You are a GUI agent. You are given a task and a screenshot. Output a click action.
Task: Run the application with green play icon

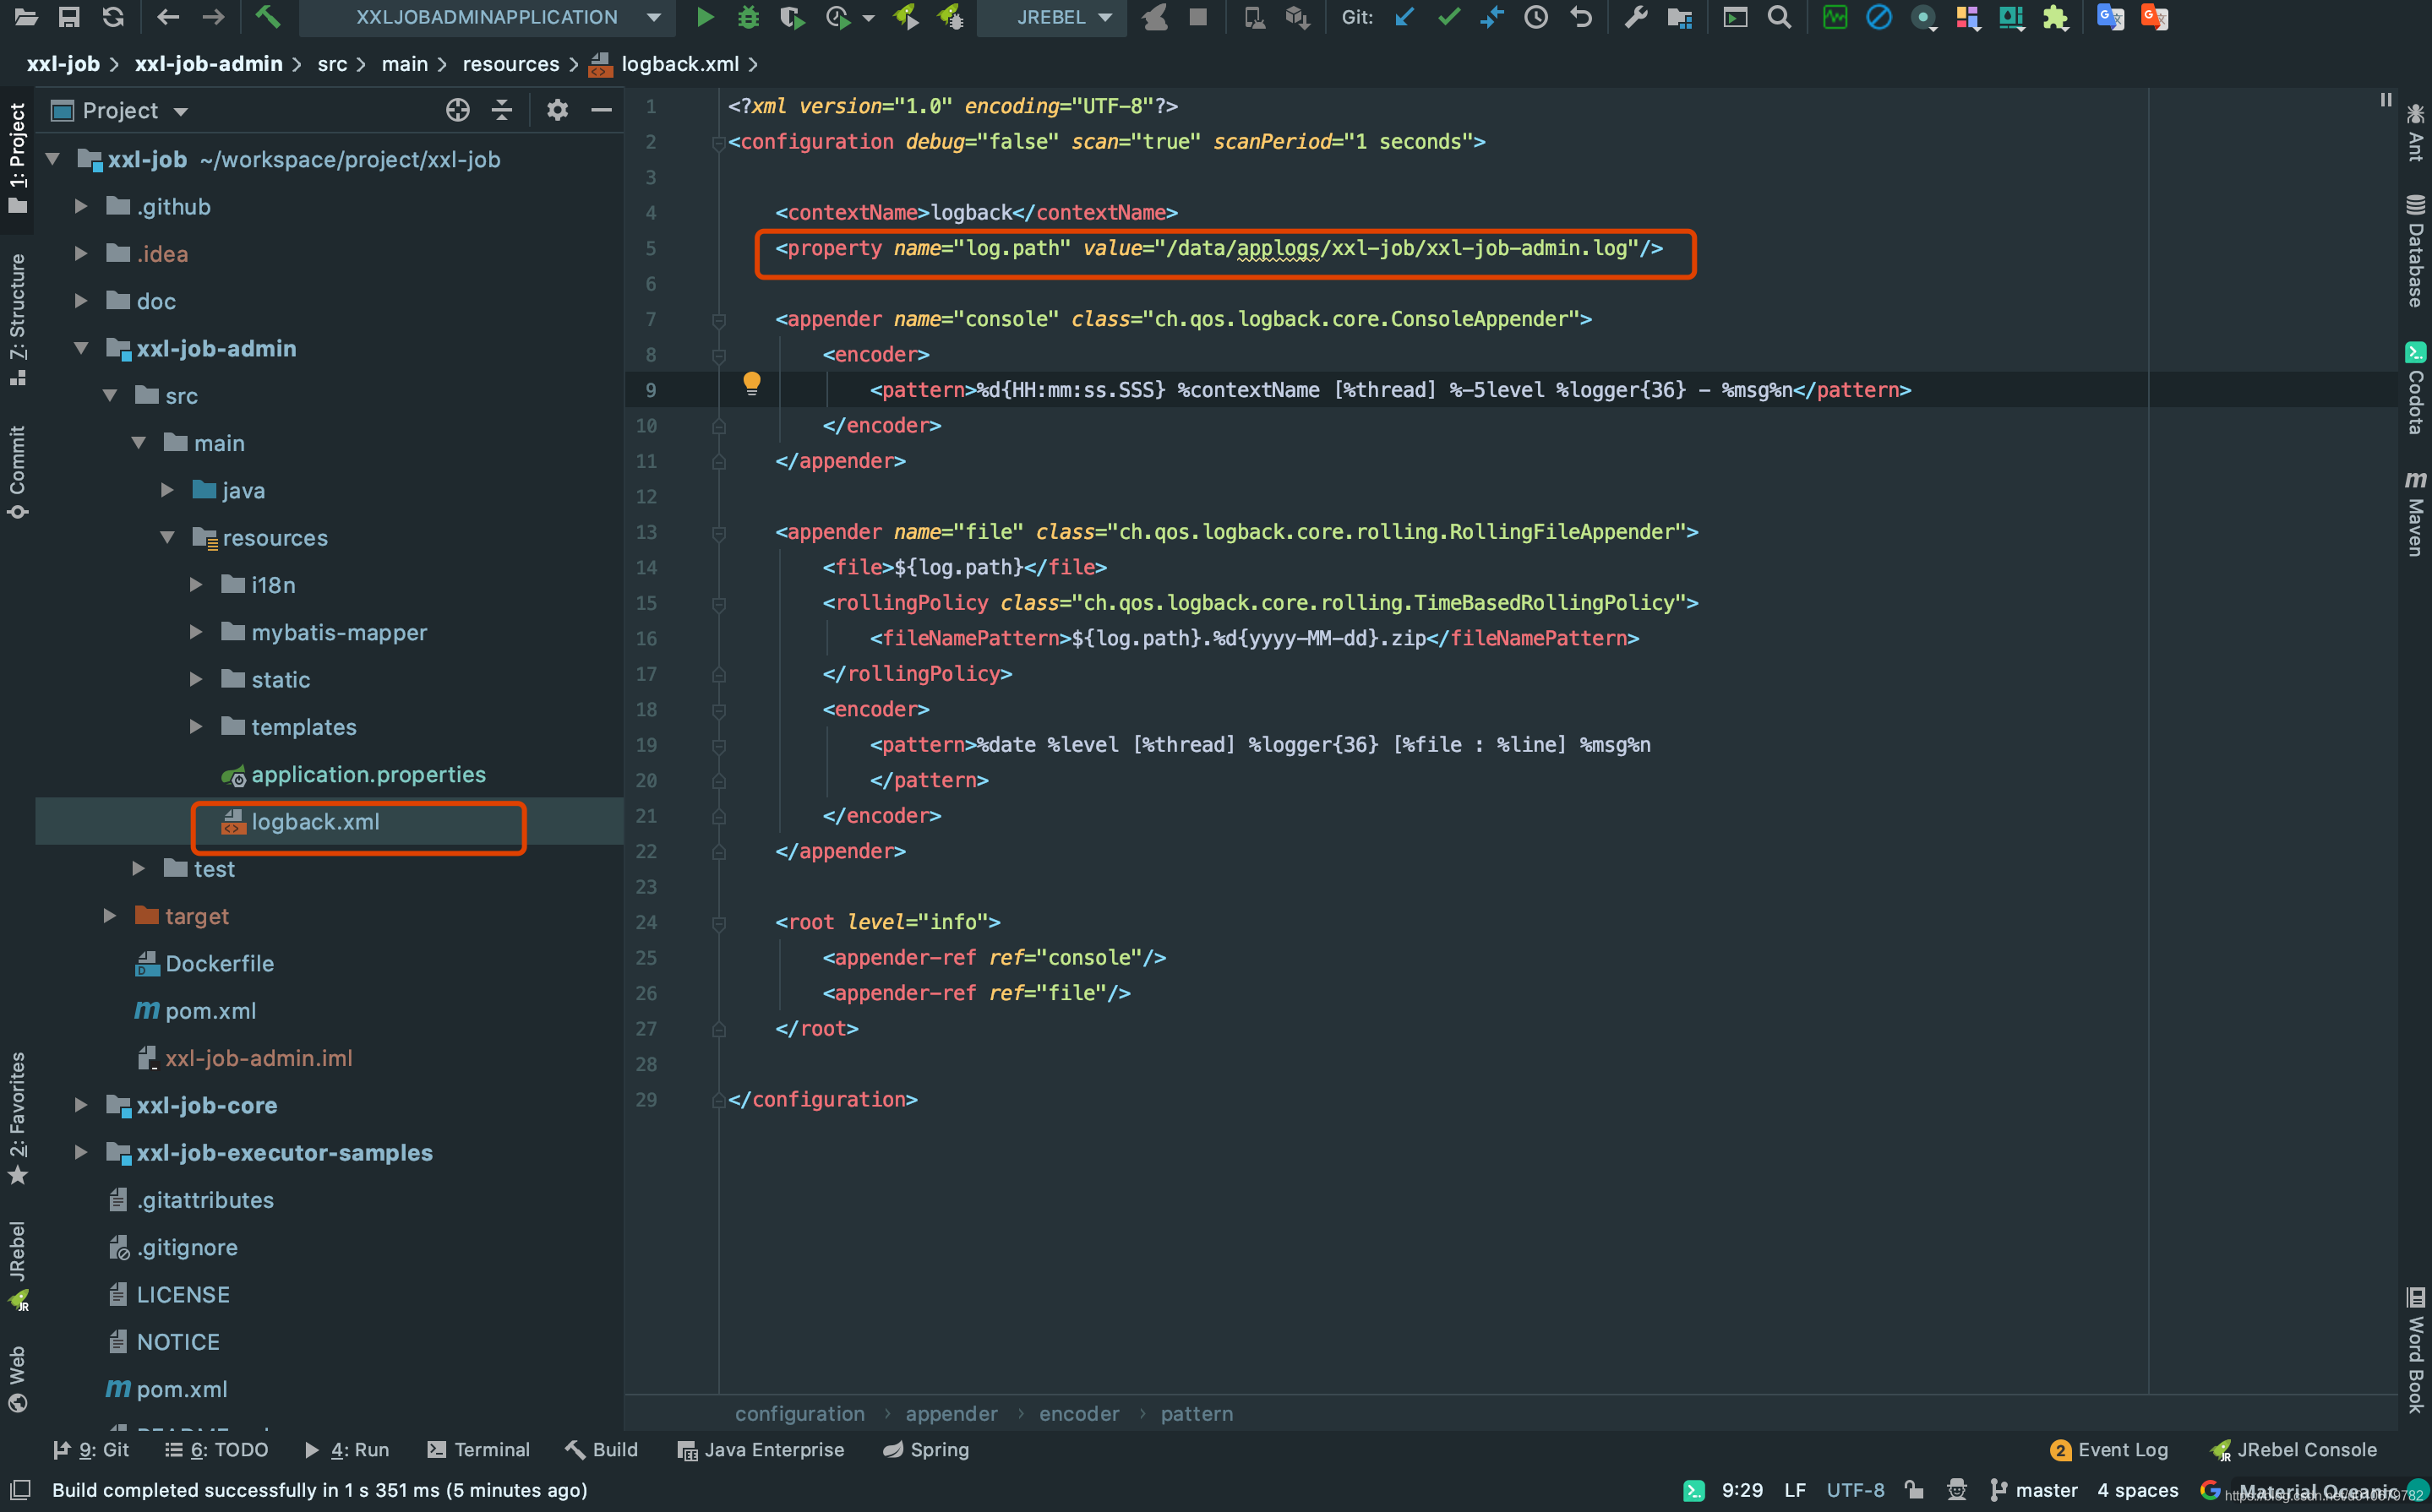[706, 17]
